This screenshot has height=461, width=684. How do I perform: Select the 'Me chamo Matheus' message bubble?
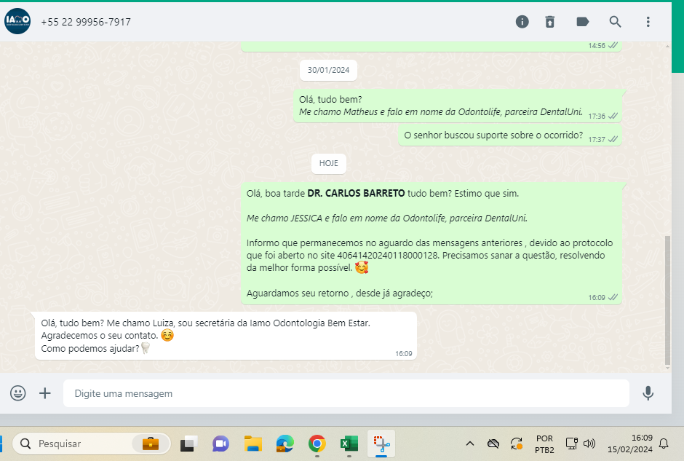[x=458, y=106]
